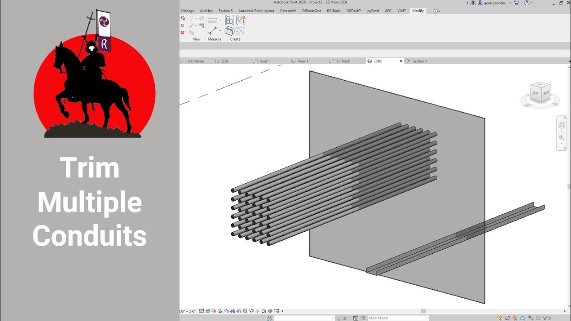Switch to the level 1 view tab
571x321 pixels.
[x=265, y=61]
